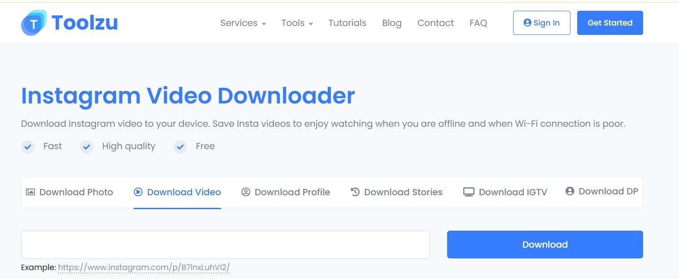
Task: Click the Toolzu logo icon
Action: 34,23
